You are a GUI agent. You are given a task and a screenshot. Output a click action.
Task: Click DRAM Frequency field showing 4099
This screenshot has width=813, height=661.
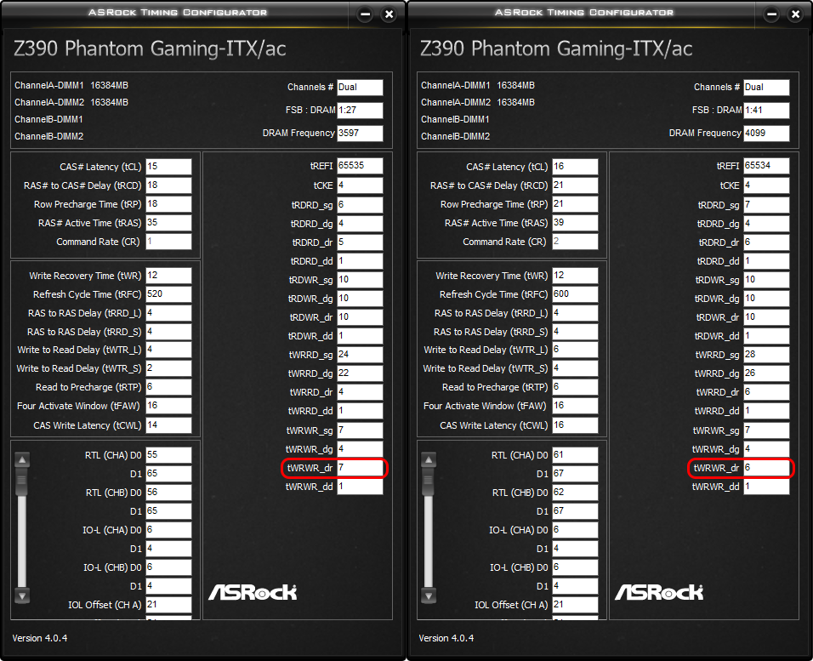click(x=766, y=134)
